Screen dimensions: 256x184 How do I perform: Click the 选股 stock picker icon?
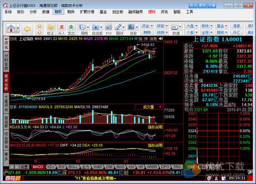(131, 27)
